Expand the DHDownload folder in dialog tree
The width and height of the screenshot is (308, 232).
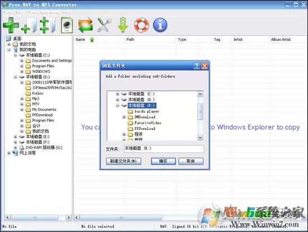point(124,117)
